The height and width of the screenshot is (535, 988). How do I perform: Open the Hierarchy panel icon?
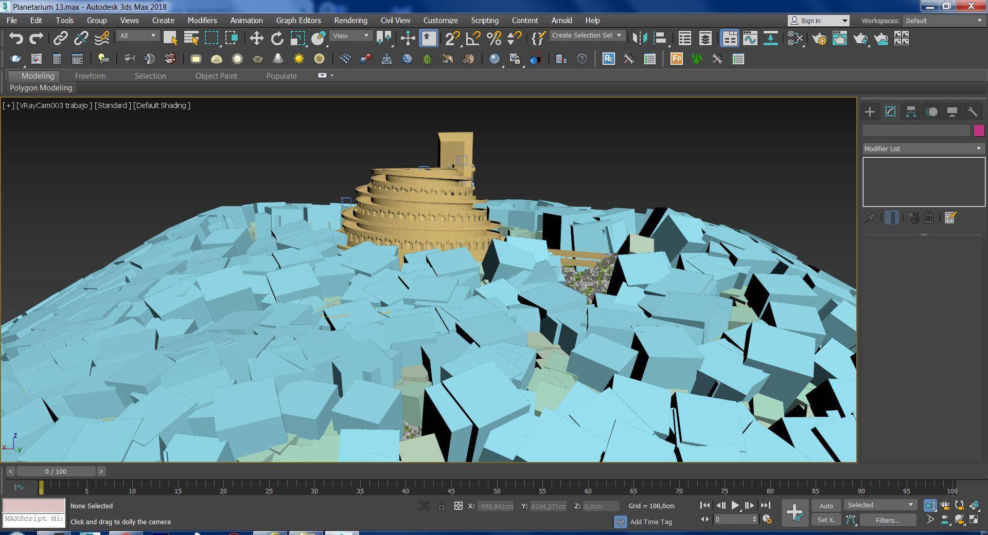[x=911, y=112]
